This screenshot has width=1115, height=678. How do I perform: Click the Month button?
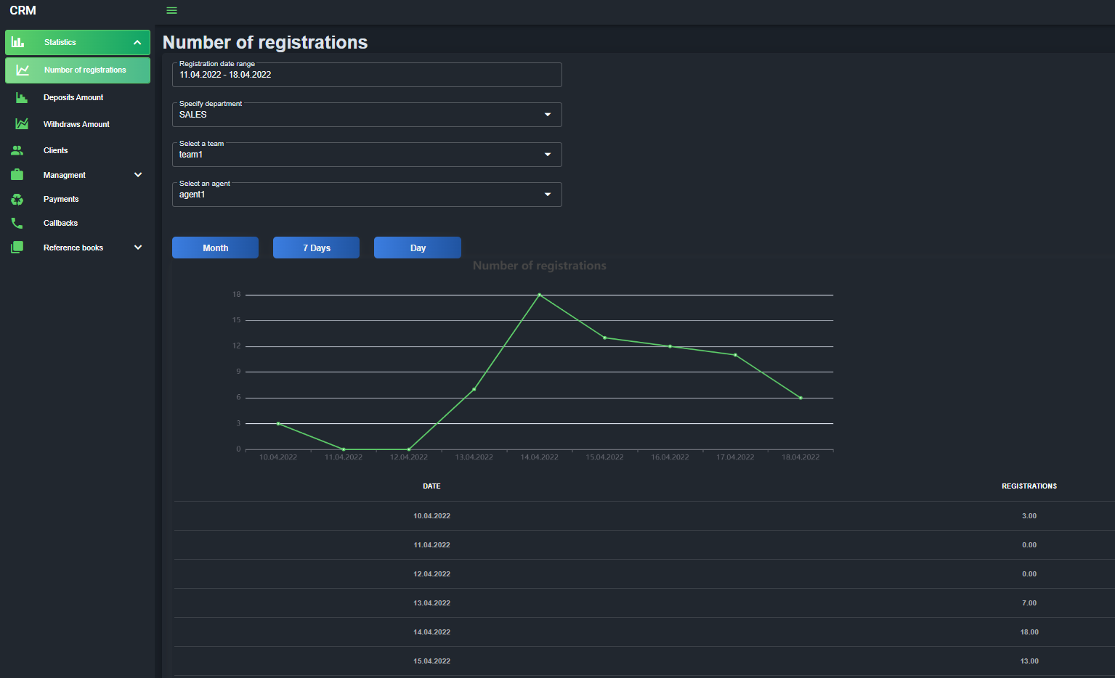point(215,248)
